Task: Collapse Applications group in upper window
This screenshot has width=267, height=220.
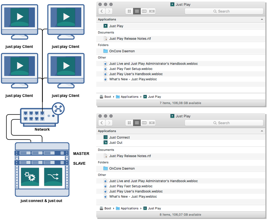Action: [x=262, y=19]
